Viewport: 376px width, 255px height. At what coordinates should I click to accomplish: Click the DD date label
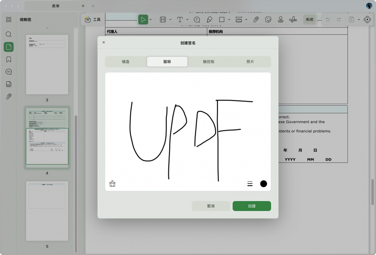coord(329,159)
